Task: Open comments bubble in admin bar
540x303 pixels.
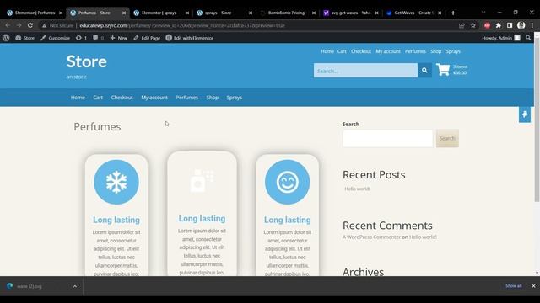Action: point(98,38)
